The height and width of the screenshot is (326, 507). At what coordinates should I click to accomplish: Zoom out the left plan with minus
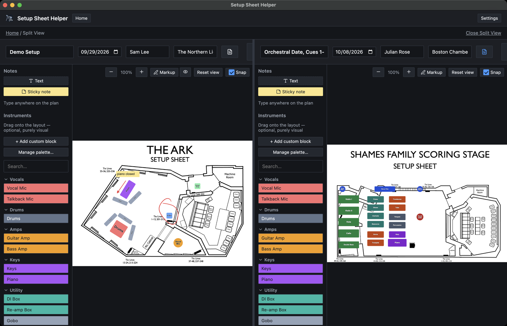click(111, 72)
